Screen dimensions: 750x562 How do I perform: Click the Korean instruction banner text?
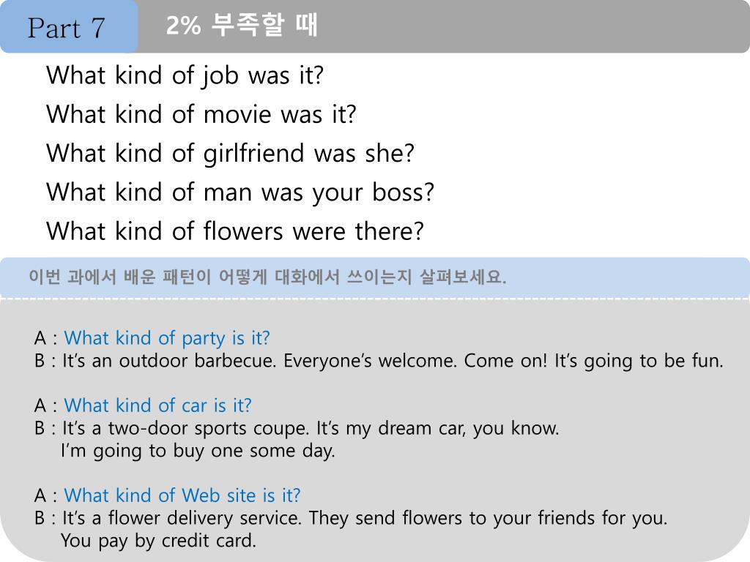click(x=267, y=277)
